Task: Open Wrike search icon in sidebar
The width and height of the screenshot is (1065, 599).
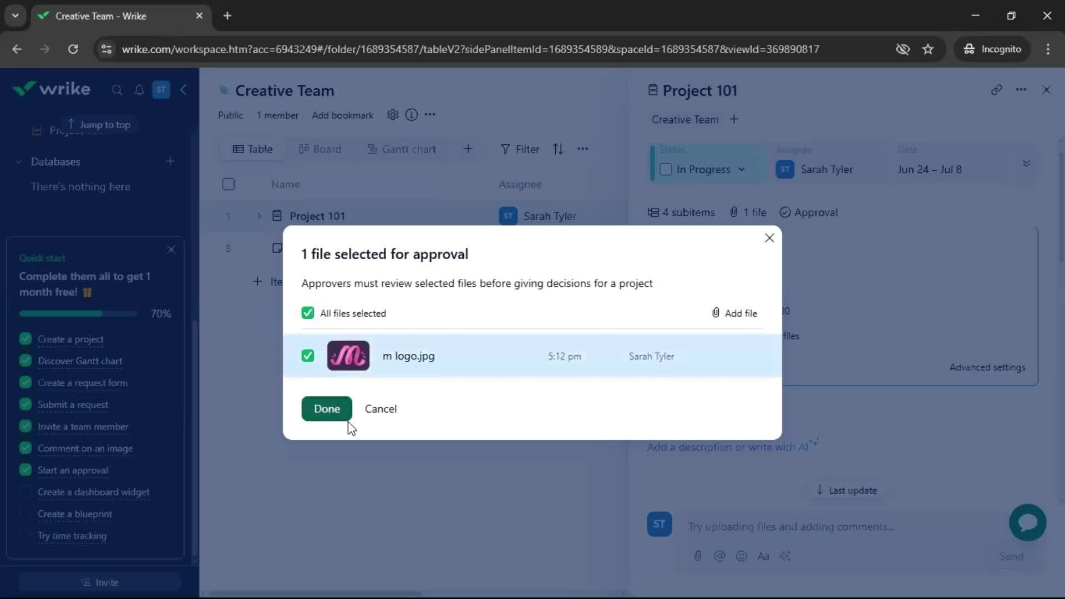Action: click(117, 90)
